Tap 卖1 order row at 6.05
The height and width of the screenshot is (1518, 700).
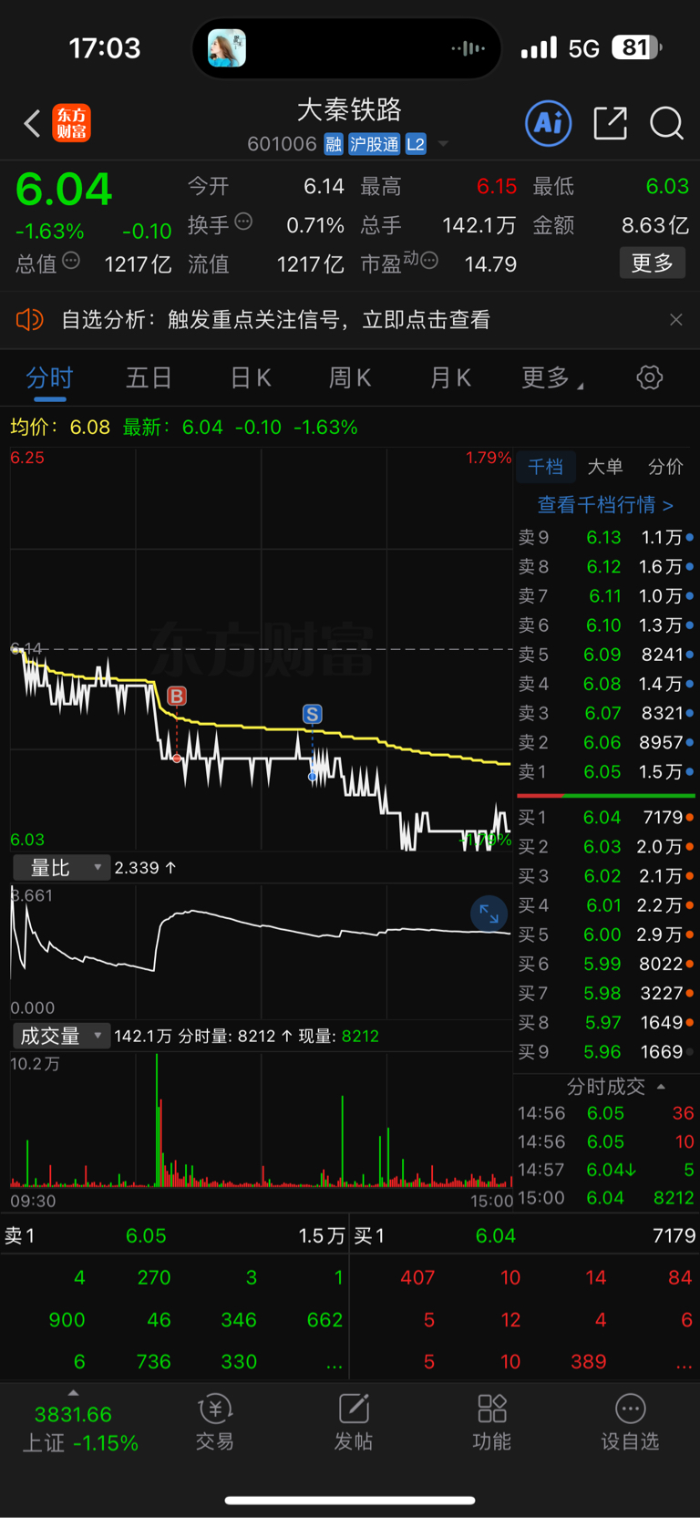point(606,772)
